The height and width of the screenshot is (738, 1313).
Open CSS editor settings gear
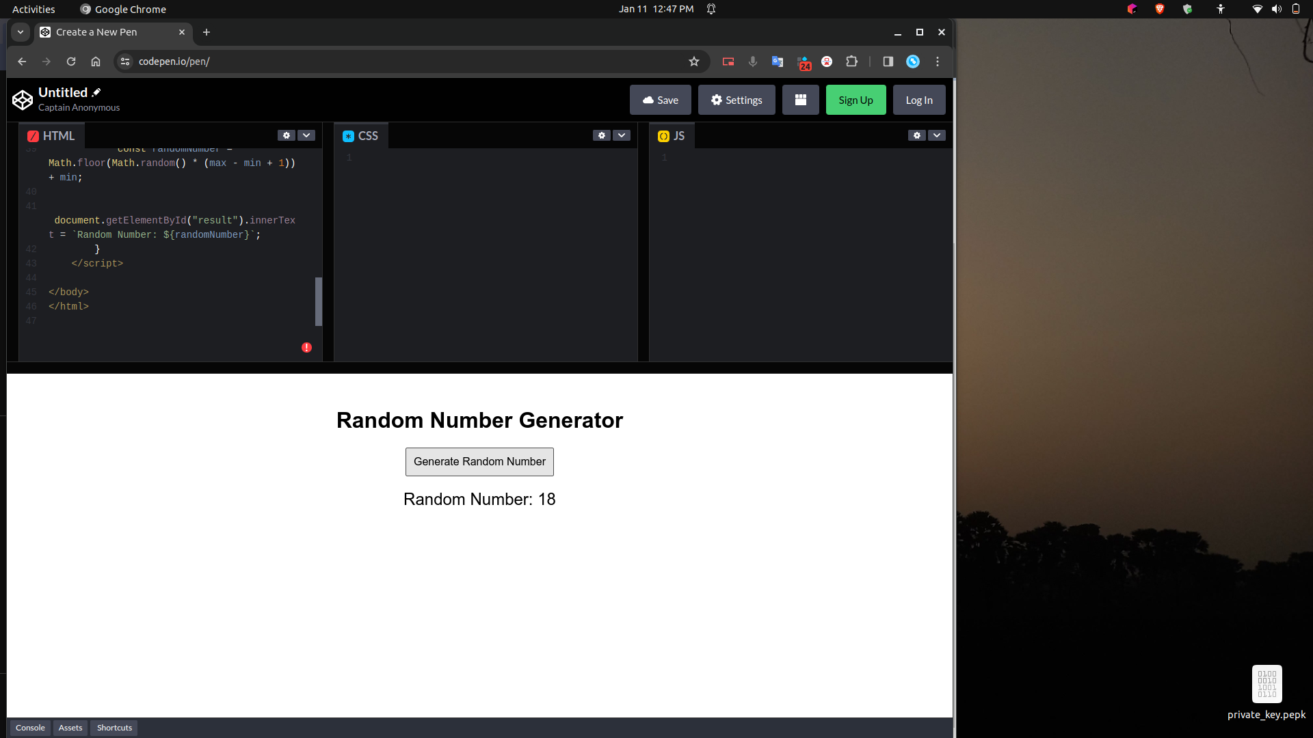tap(602, 135)
